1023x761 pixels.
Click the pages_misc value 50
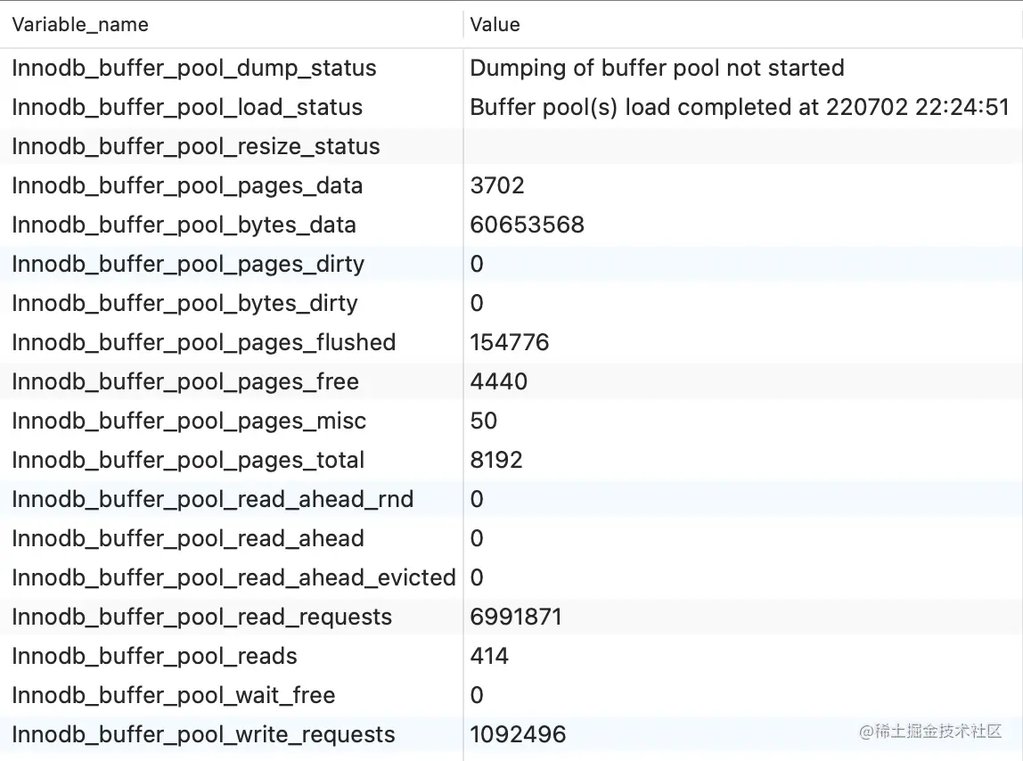point(484,421)
